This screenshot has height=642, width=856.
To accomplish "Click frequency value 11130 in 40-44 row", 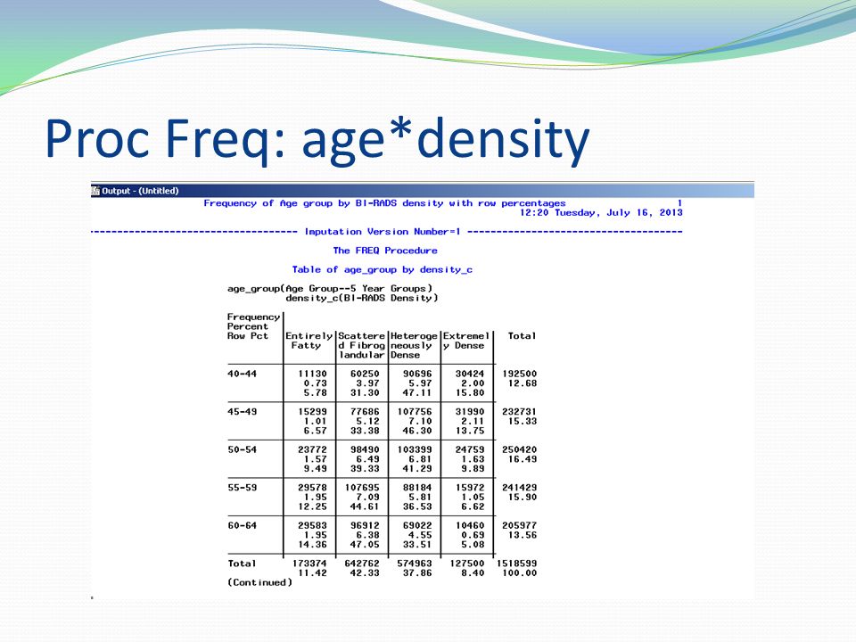I will pos(312,374).
